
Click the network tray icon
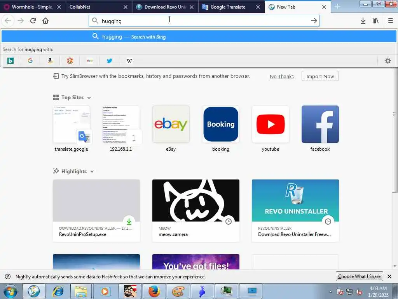349,292
